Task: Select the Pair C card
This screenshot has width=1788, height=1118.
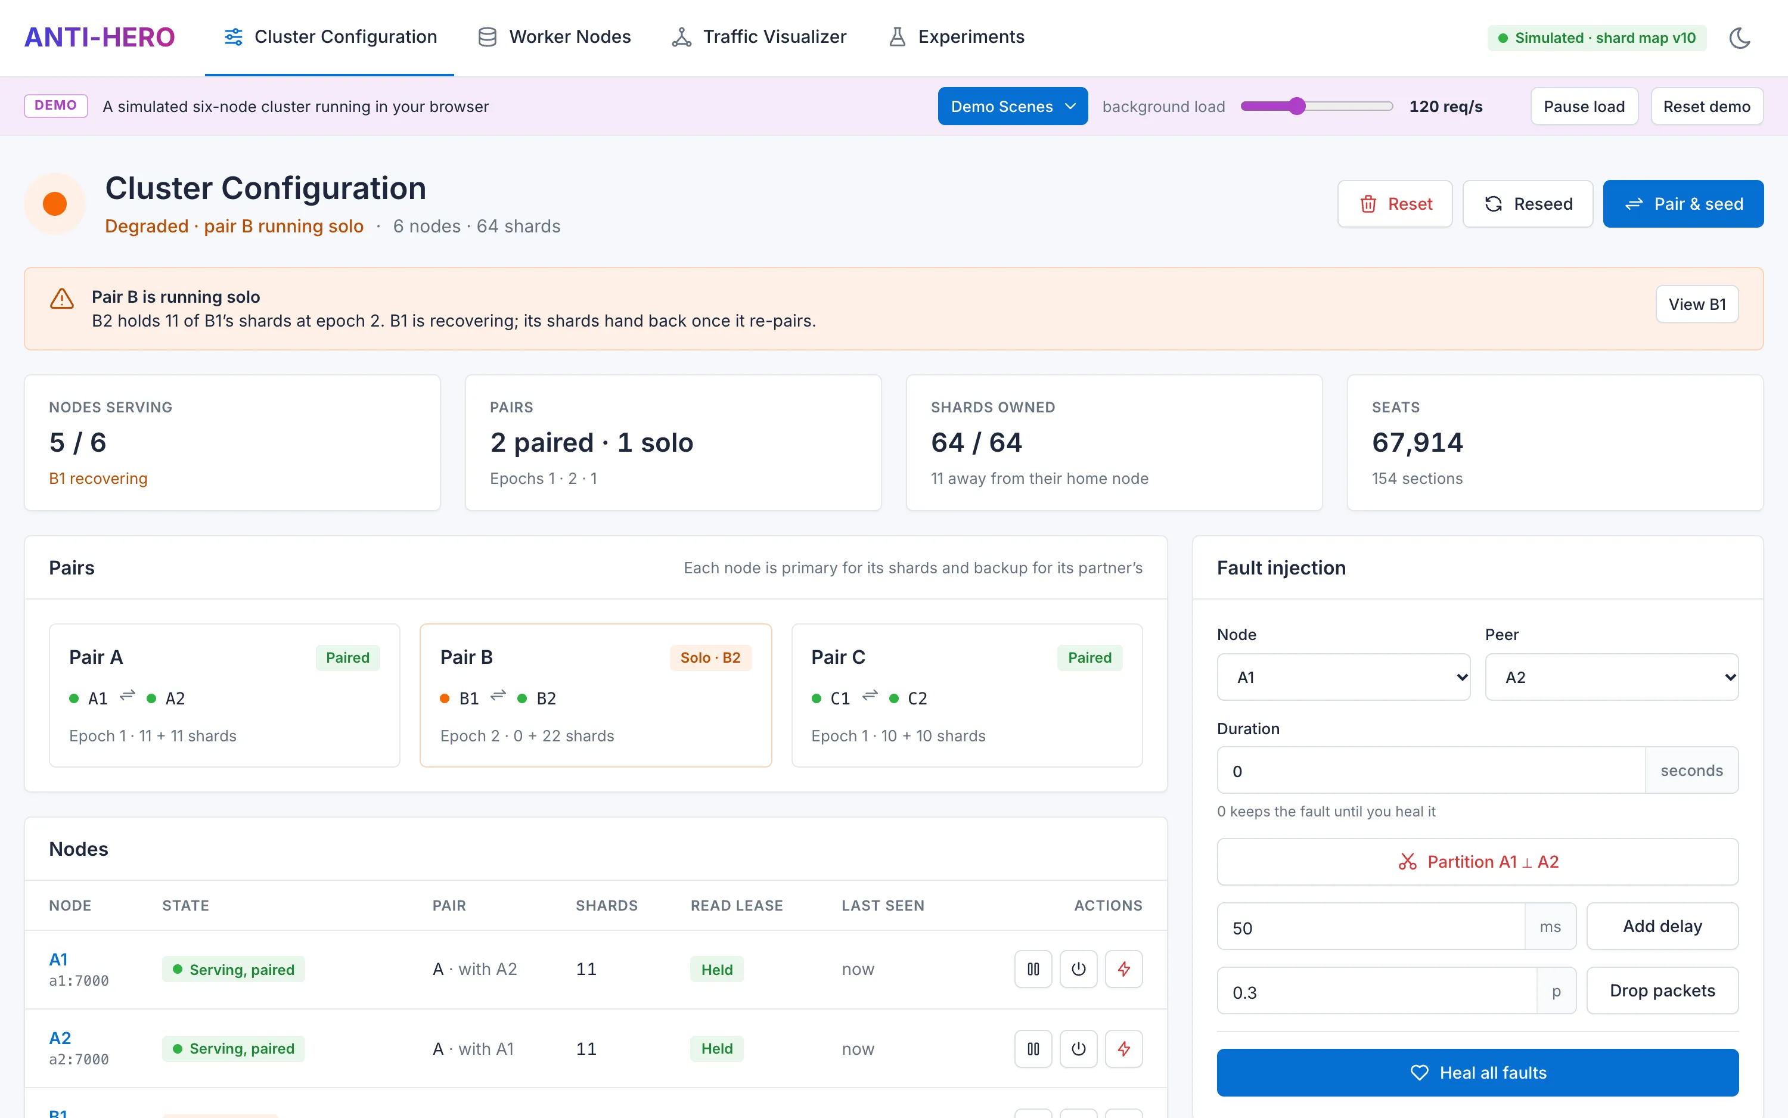Action: click(x=967, y=695)
